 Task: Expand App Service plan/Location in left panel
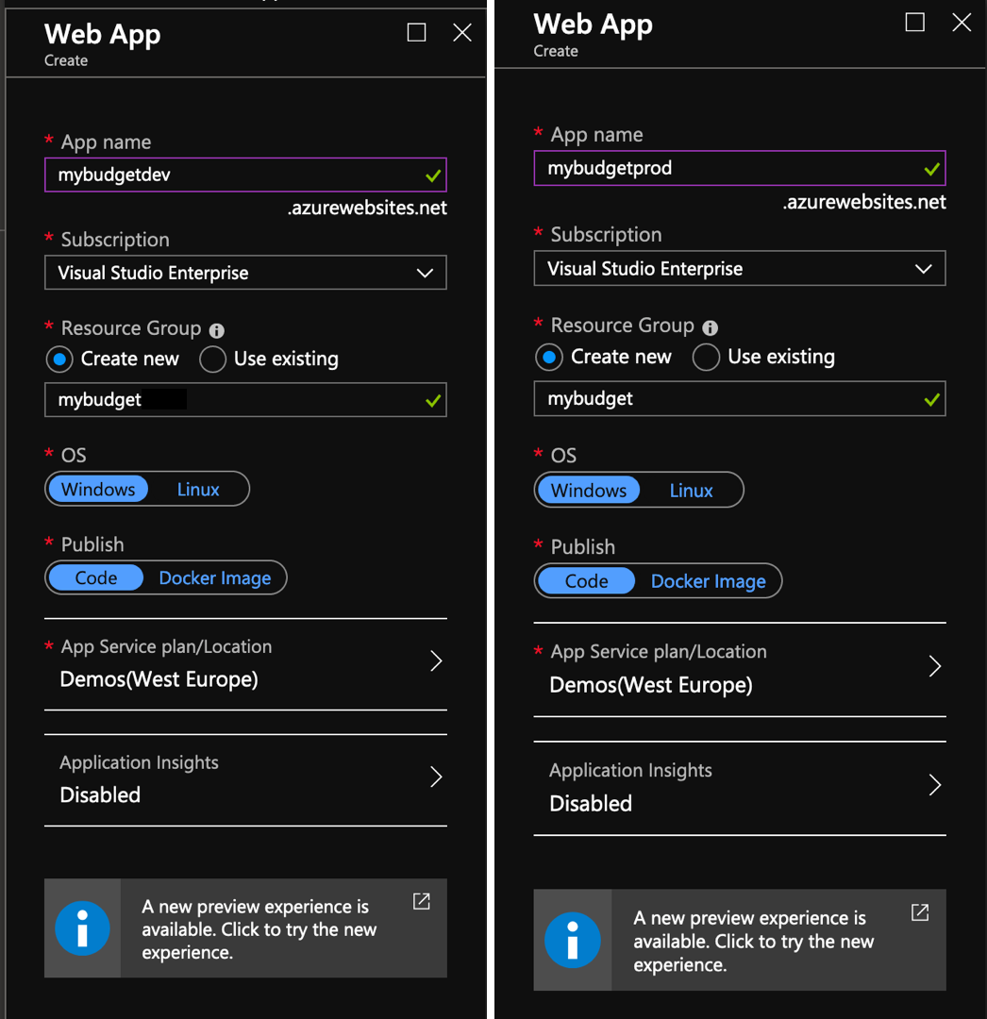pyautogui.click(x=245, y=663)
